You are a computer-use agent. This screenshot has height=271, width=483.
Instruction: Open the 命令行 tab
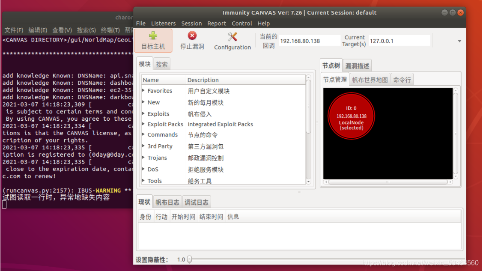pyautogui.click(x=402, y=80)
